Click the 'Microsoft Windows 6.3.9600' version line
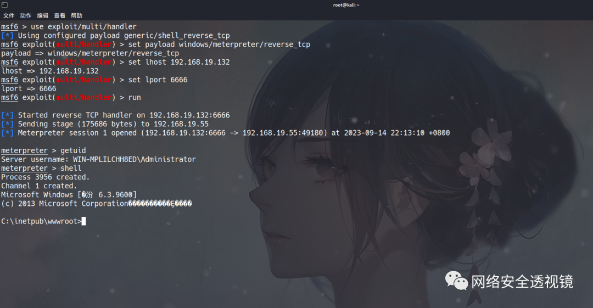 pos(69,195)
